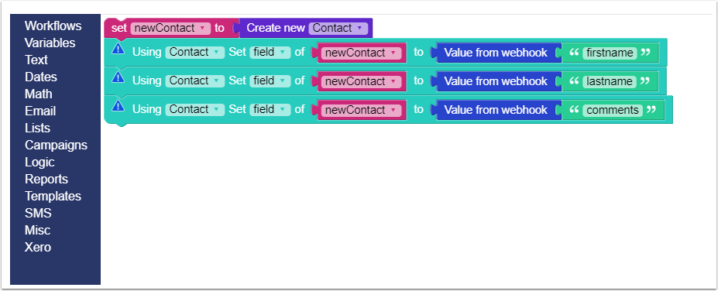Open the Math category
Image resolution: width=718 pixels, height=291 pixels.
(x=39, y=94)
